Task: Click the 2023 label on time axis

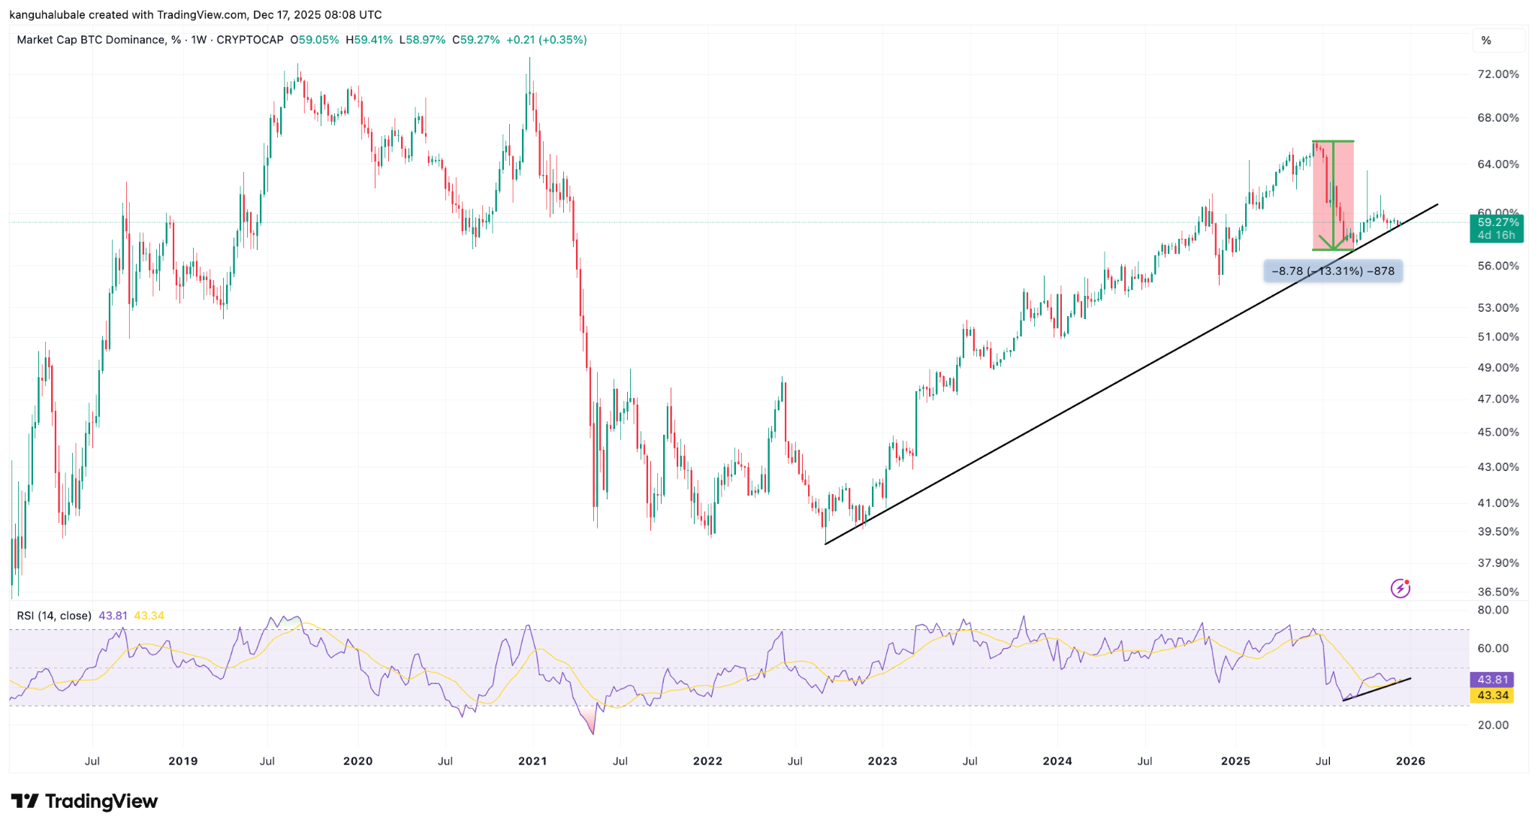Action: [882, 761]
